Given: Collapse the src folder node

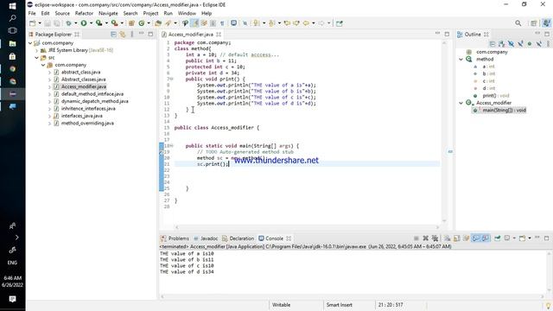Looking at the screenshot, I should (x=36, y=58).
